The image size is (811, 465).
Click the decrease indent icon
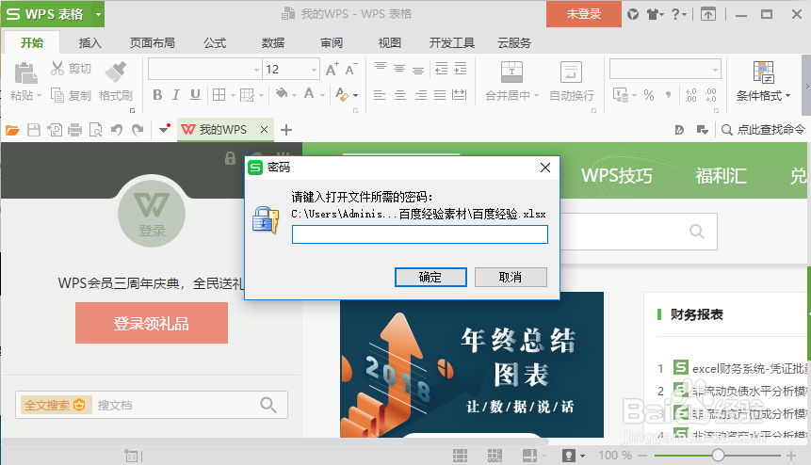pyautogui.click(x=441, y=68)
